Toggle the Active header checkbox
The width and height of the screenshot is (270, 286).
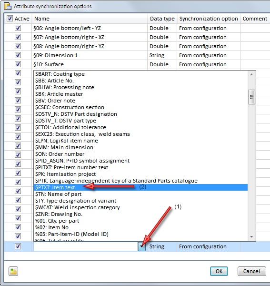click(x=10, y=19)
